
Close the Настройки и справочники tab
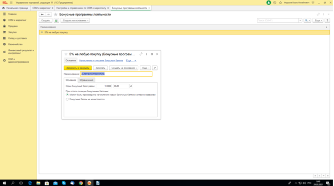tap(108, 8)
